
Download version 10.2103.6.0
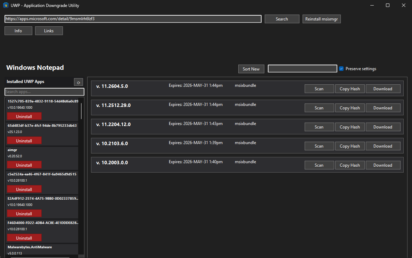(x=383, y=146)
